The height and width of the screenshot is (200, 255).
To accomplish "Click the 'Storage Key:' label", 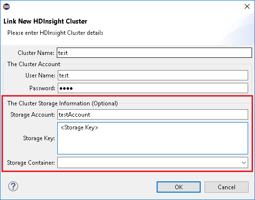I will 39,138.
